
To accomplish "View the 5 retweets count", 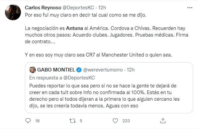I will point(81,121).
